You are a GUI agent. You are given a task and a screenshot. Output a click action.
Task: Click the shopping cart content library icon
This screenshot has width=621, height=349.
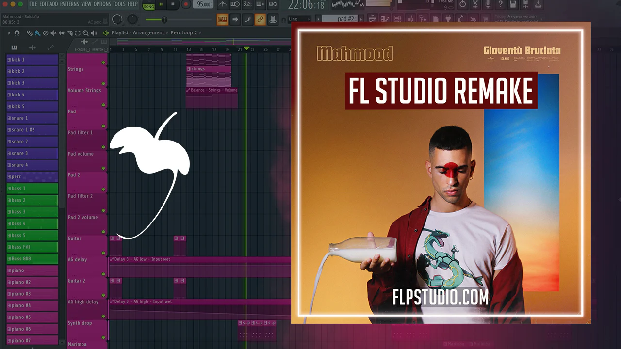point(487,19)
